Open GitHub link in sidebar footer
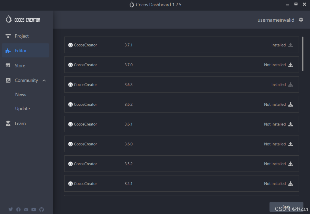This screenshot has height=214, width=310. pos(41,209)
